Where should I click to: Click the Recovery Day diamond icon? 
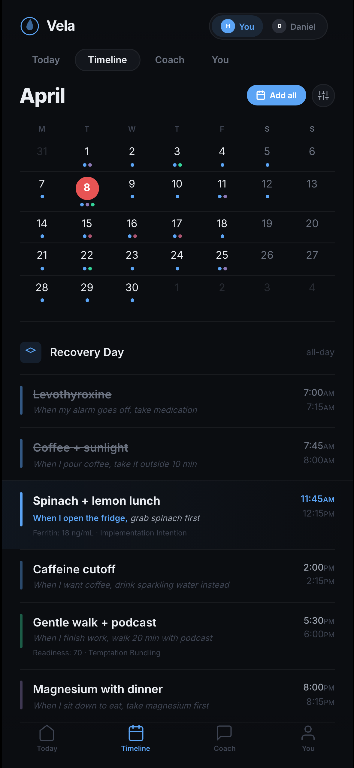[x=30, y=352]
